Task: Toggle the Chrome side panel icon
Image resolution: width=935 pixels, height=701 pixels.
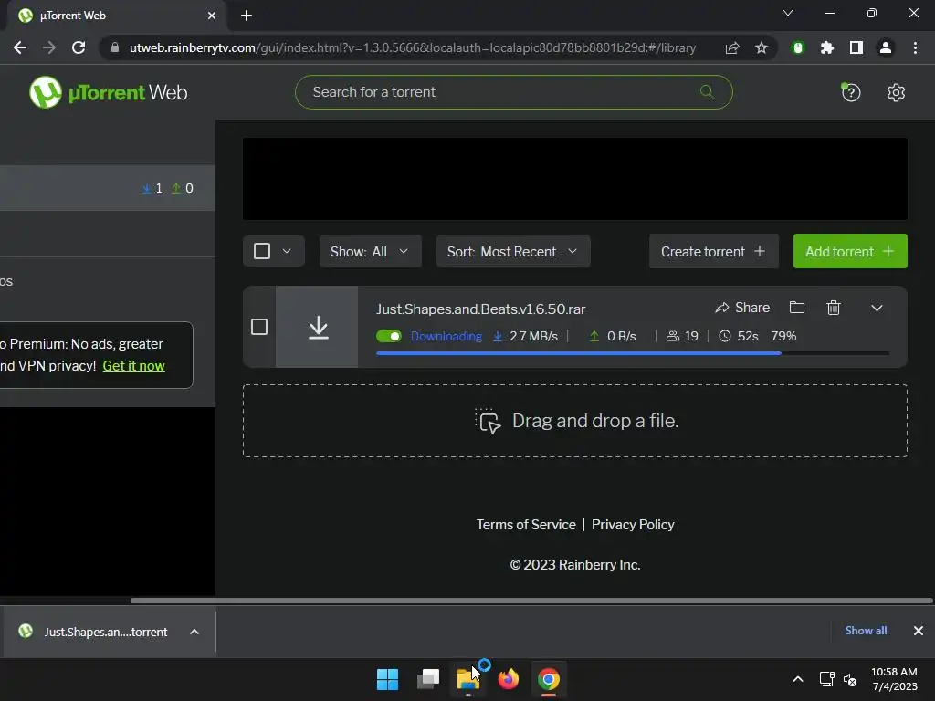Action: tap(856, 47)
